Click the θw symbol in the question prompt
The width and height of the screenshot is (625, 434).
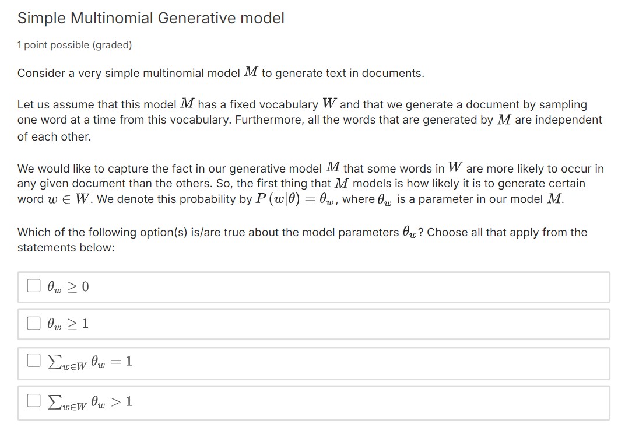[409, 232]
